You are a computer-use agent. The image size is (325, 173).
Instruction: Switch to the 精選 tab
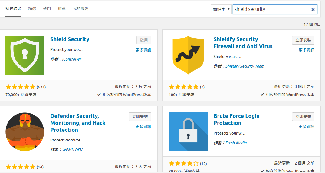(32, 9)
